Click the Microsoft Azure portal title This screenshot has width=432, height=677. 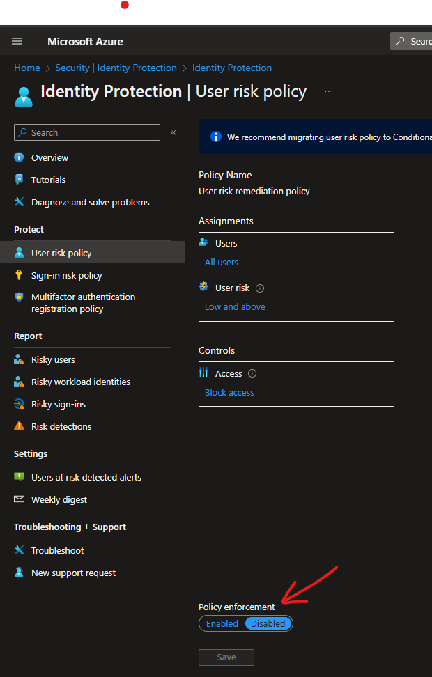click(85, 42)
